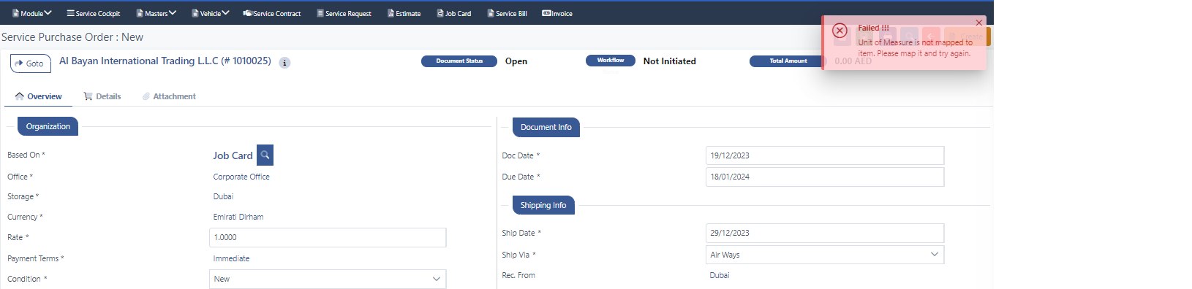Click the Goto arrow button
Viewport: 1192px width, 289px height.
[31, 63]
